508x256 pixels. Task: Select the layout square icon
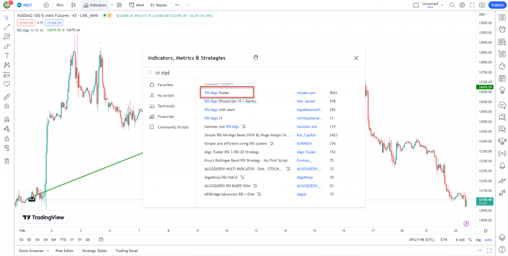coord(416,5)
